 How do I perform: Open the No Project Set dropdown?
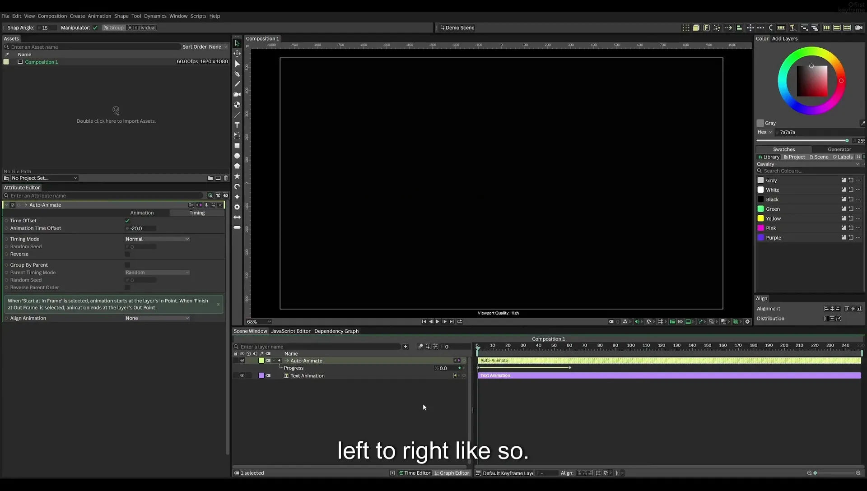(x=44, y=178)
